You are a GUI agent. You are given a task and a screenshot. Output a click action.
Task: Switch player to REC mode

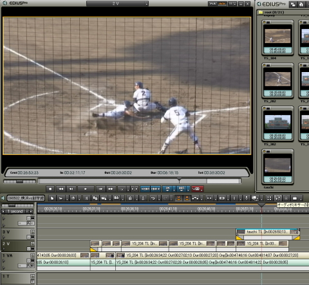pos(222,4)
